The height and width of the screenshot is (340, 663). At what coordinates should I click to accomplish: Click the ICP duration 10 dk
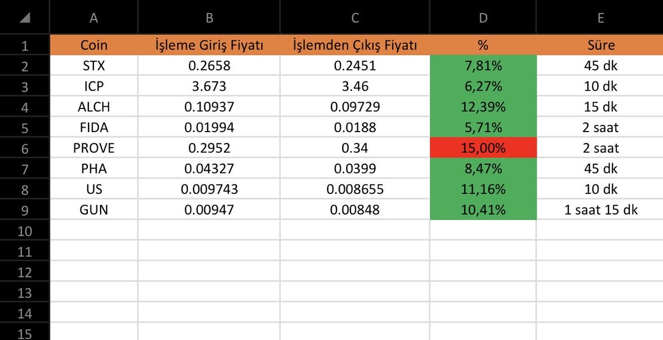600,86
